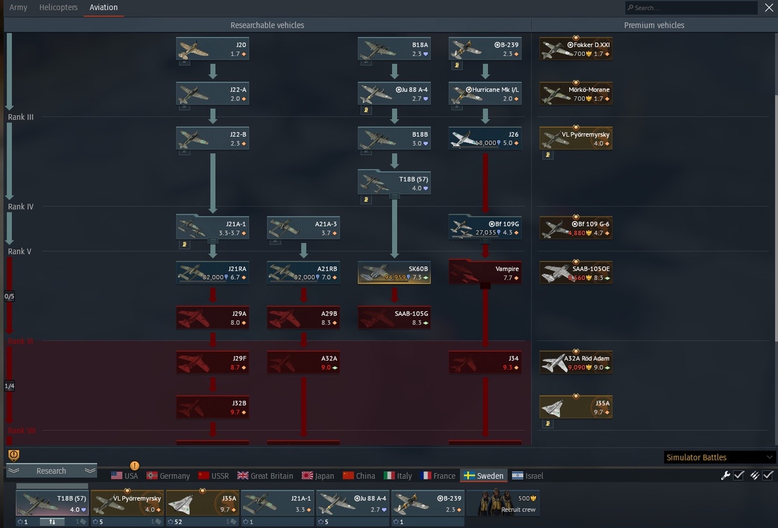The height and width of the screenshot is (528, 778).
Task: Switch to the Japan nation tab
Action: click(317, 475)
